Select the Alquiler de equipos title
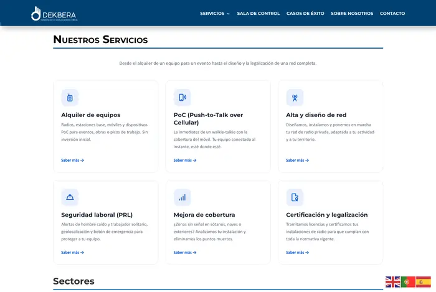 coord(91,115)
